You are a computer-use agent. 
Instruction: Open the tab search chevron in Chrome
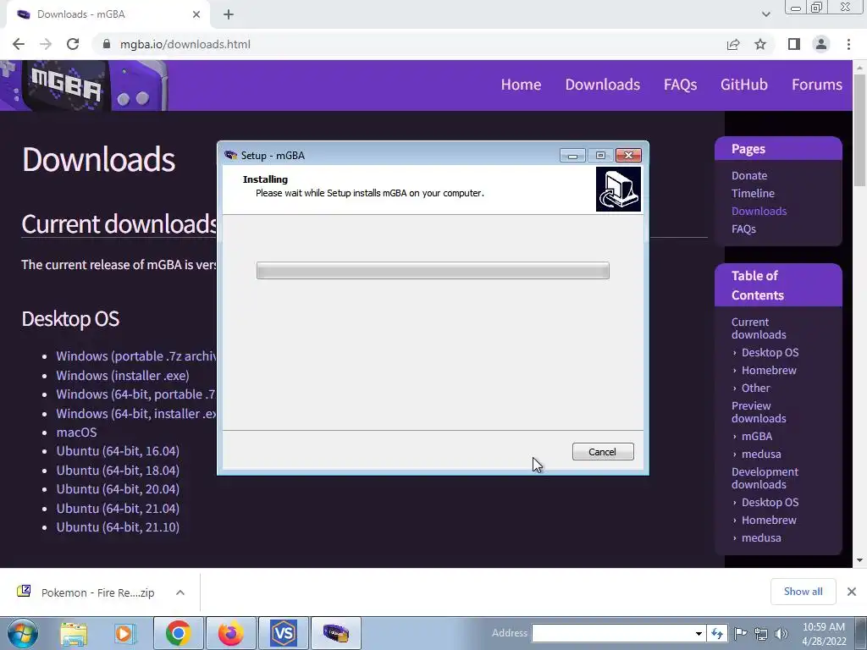[x=765, y=14]
